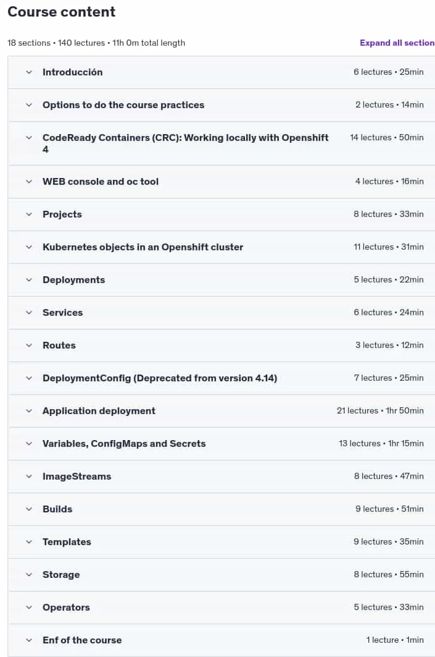Click chevron icon beside DeploymentConfig section
Image resolution: width=435 pixels, height=657 pixels.
(x=29, y=378)
